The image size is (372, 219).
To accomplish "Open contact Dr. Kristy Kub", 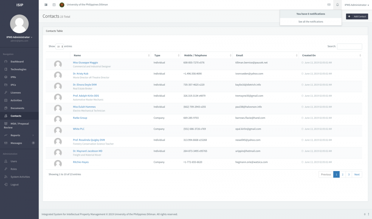I will pyautogui.click(x=81, y=74).
